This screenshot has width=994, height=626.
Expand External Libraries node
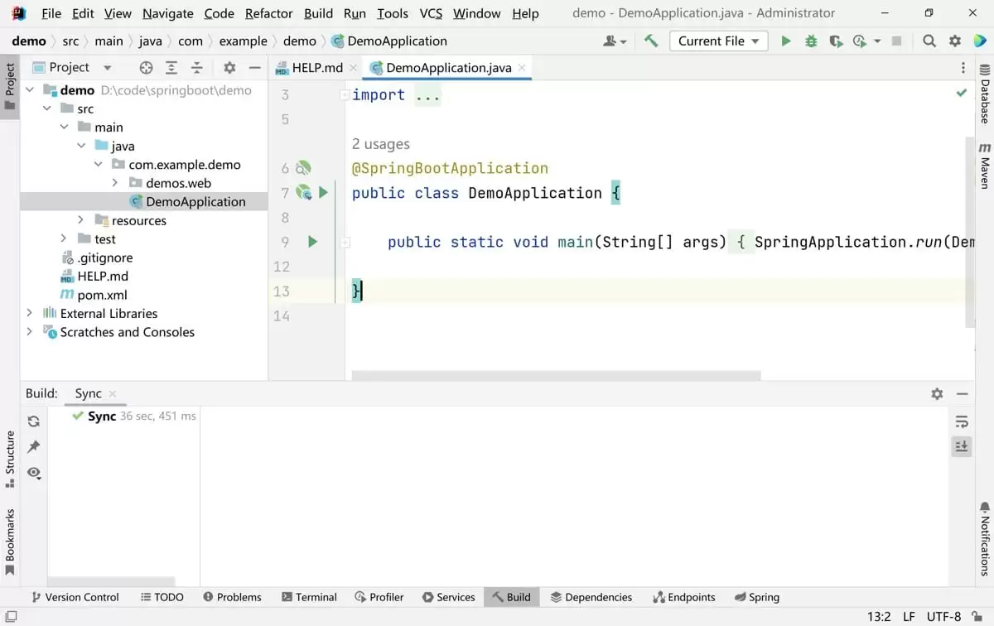[30, 313]
